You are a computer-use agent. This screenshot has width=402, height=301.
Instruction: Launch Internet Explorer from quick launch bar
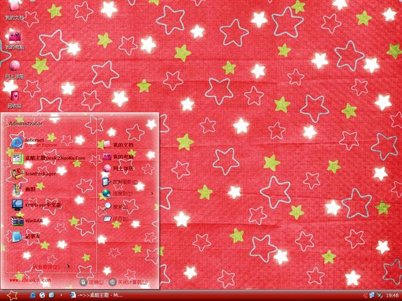point(33,295)
